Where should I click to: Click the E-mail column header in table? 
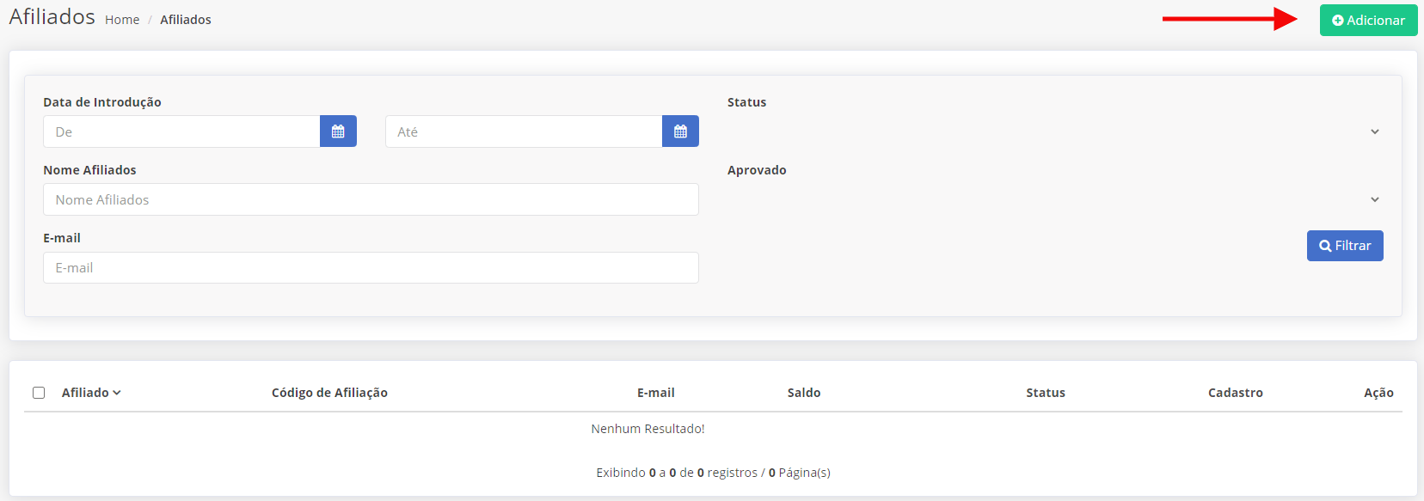coord(656,393)
